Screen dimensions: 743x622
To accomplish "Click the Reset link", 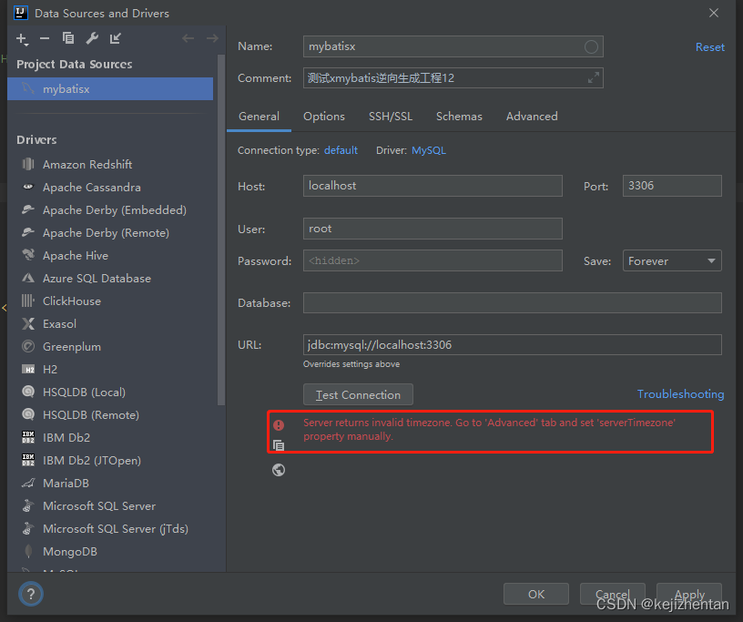I will (710, 47).
